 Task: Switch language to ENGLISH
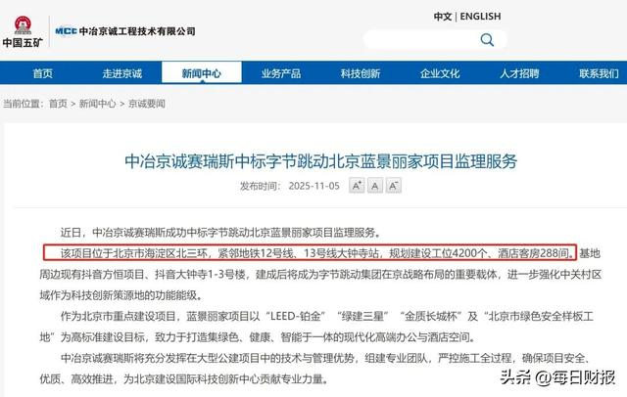480,17
